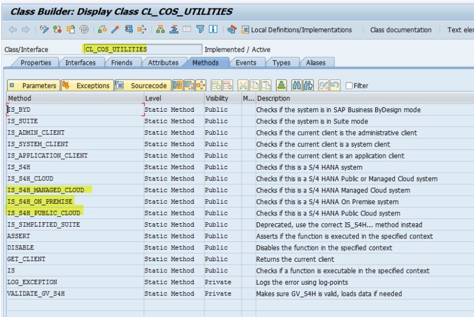Open Sourcecode of selected method

pyautogui.click(x=143, y=86)
